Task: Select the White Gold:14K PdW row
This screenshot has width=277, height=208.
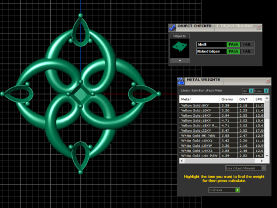Action: [x=222, y=156]
